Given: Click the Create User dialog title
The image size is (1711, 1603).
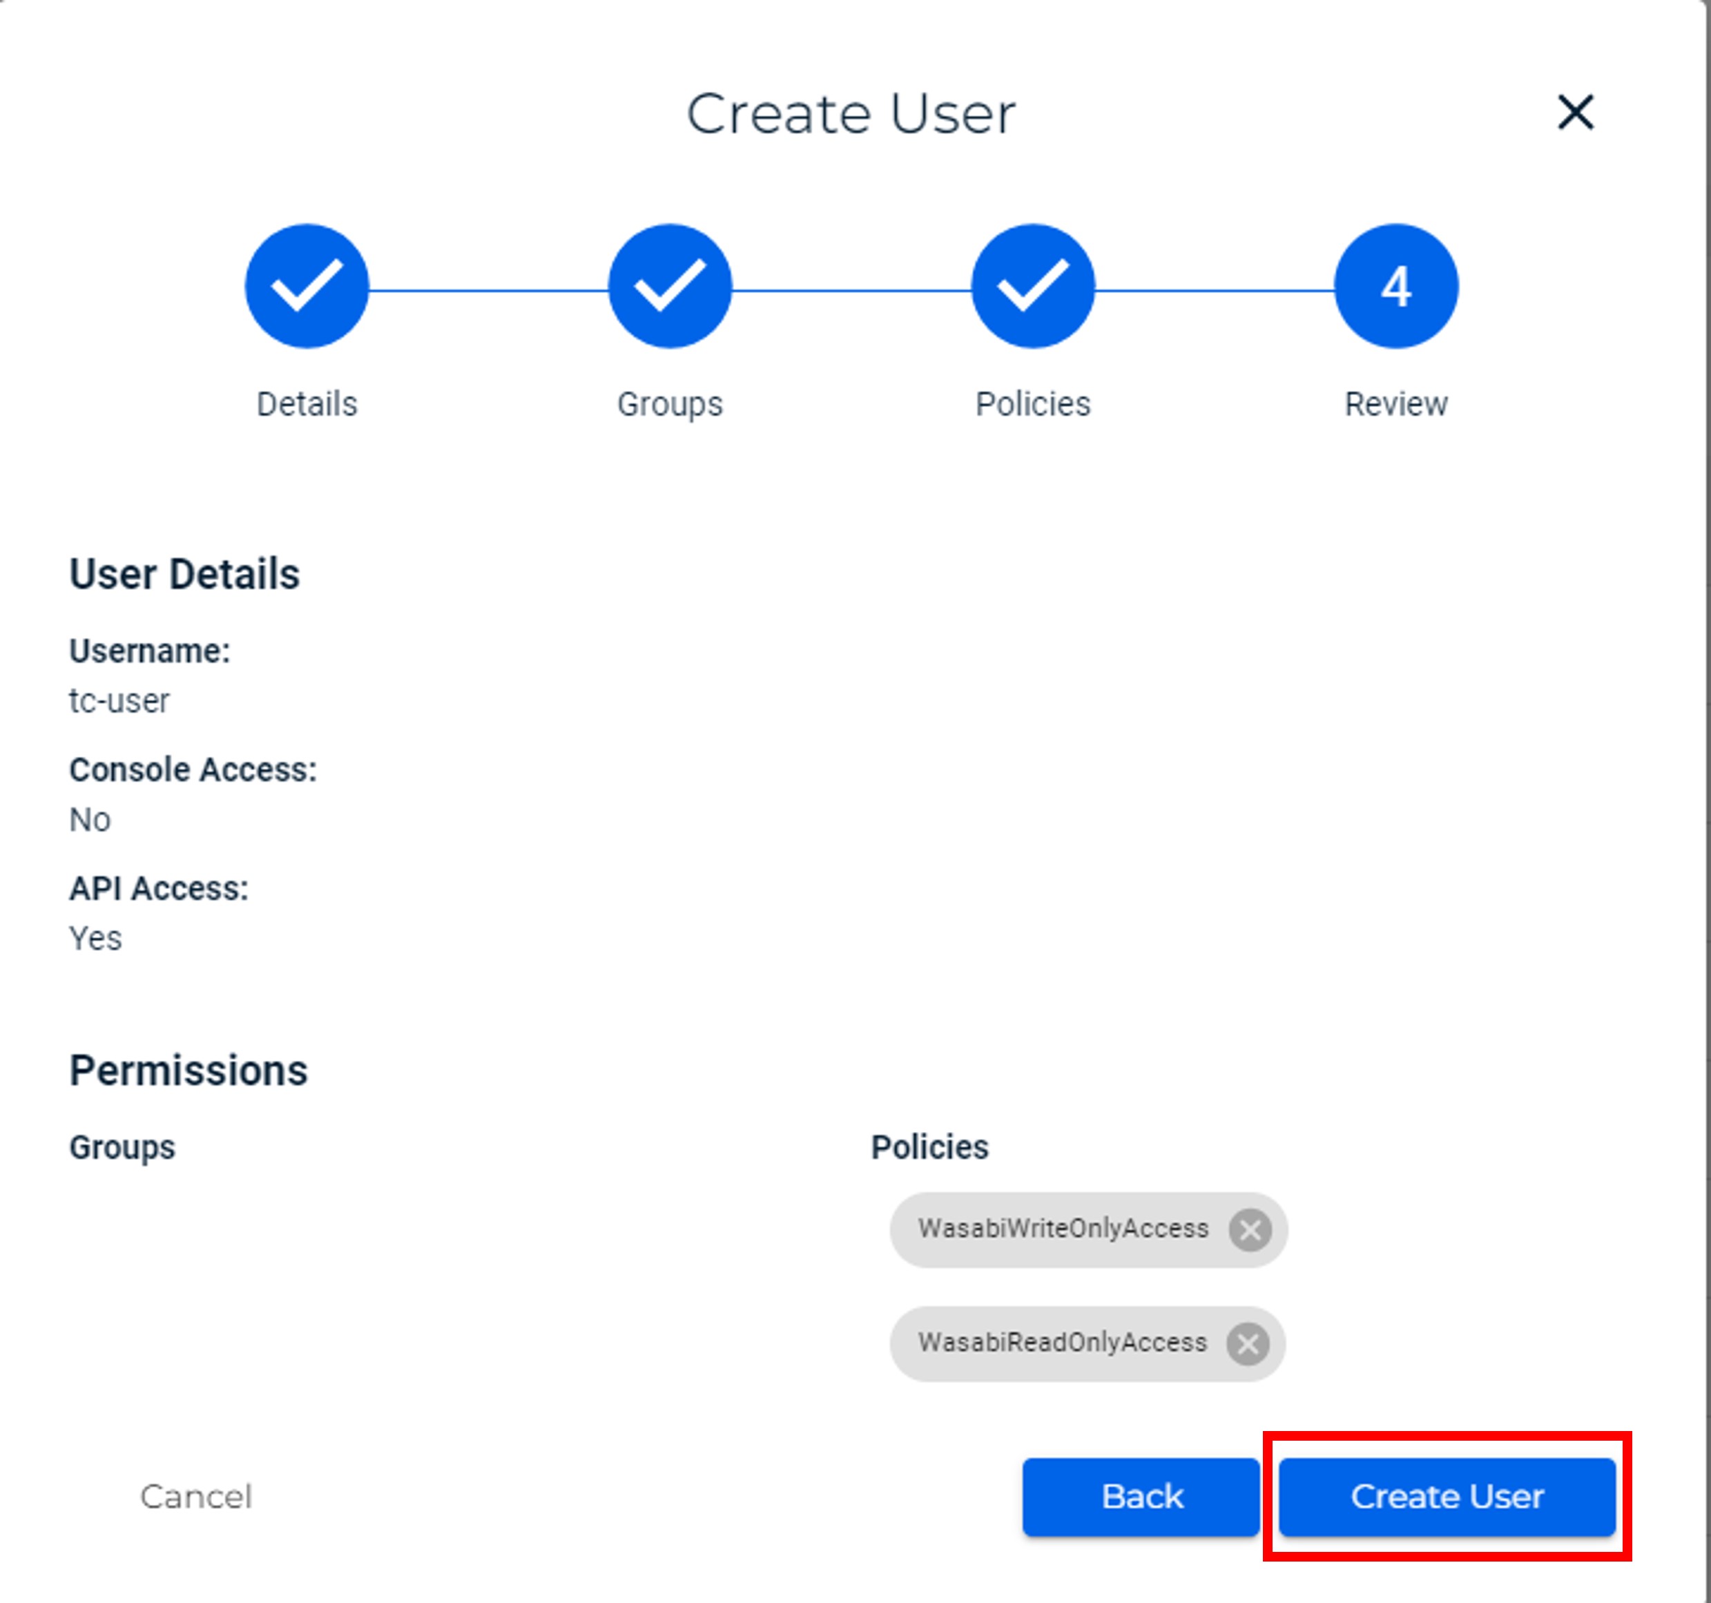Looking at the screenshot, I should pyautogui.click(x=851, y=114).
